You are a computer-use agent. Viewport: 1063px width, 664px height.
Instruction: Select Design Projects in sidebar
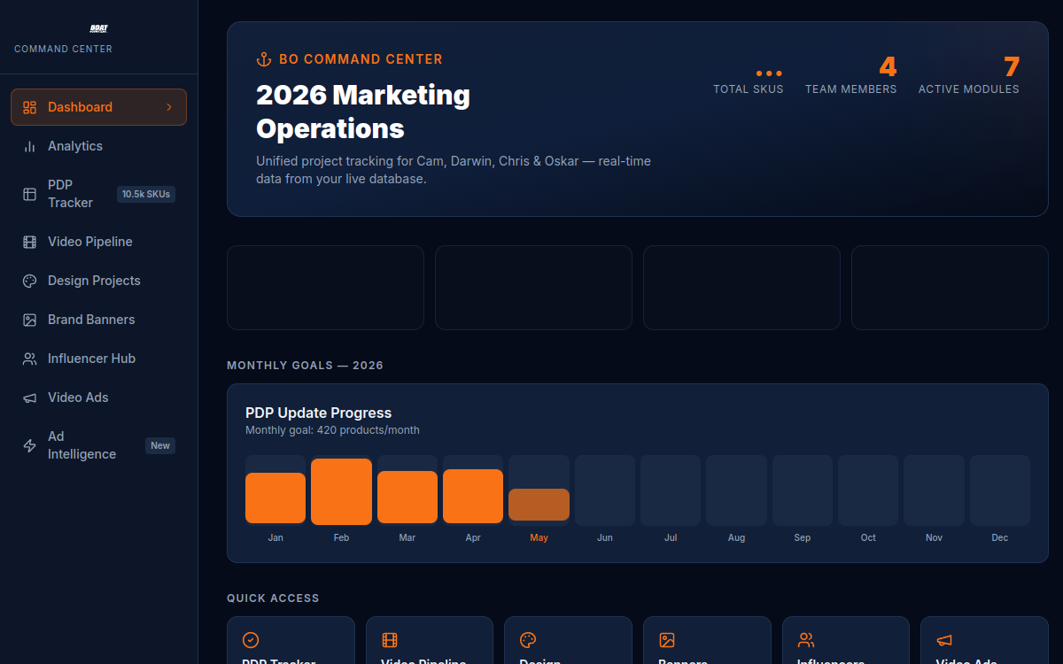pos(98,281)
